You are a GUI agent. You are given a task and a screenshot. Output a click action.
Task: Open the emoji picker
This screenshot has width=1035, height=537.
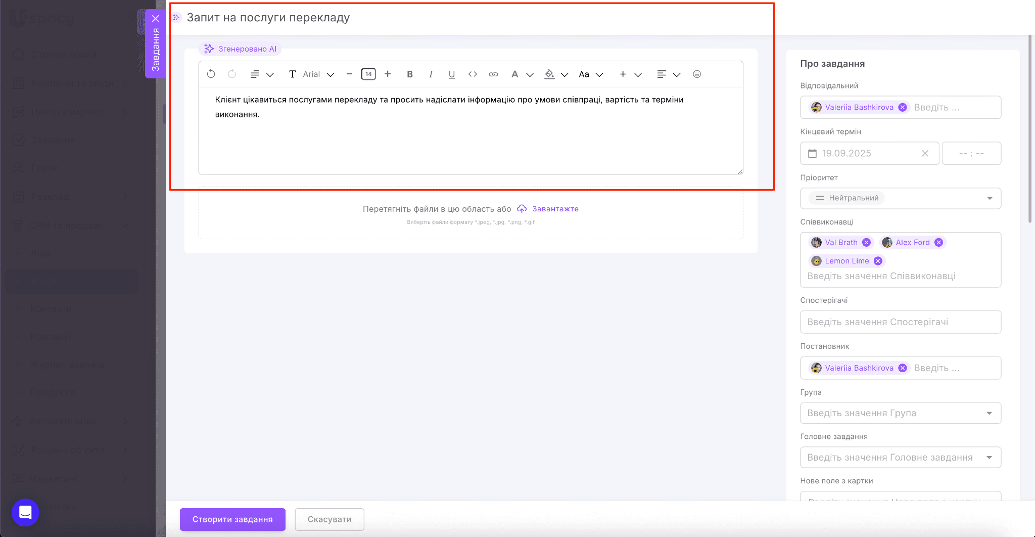[x=697, y=74]
